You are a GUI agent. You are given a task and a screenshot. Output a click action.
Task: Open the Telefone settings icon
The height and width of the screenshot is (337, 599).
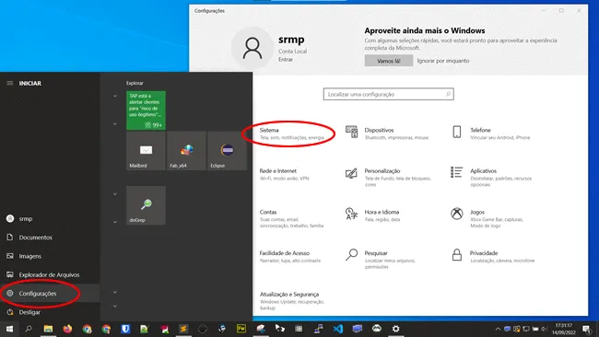pyautogui.click(x=456, y=132)
